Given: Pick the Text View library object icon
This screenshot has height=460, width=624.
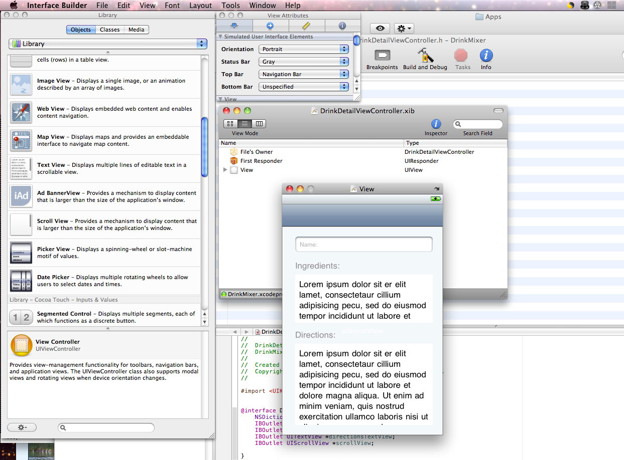Looking at the screenshot, I should pyautogui.click(x=21, y=168).
